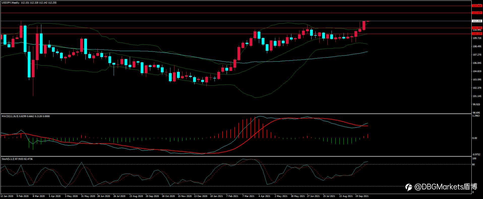Click the 98.695 price axis label
Image resolution: width=483 pixels, height=199 pixels.
pos(476,113)
